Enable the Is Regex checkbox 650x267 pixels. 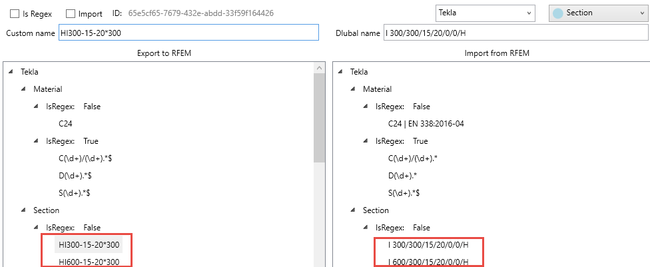(x=15, y=13)
